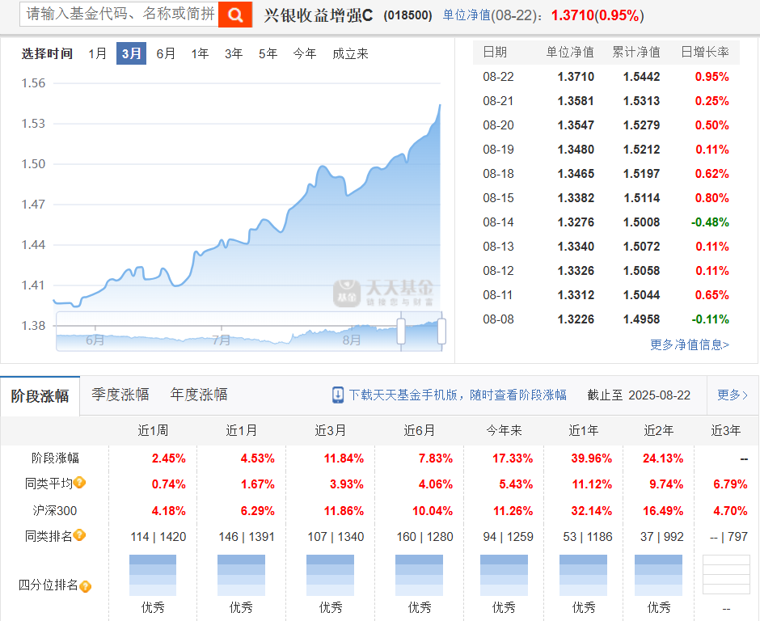The width and height of the screenshot is (760, 621).
Task: Click the 更多 link with chevron
Action: pyautogui.click(x=733, y=395)
